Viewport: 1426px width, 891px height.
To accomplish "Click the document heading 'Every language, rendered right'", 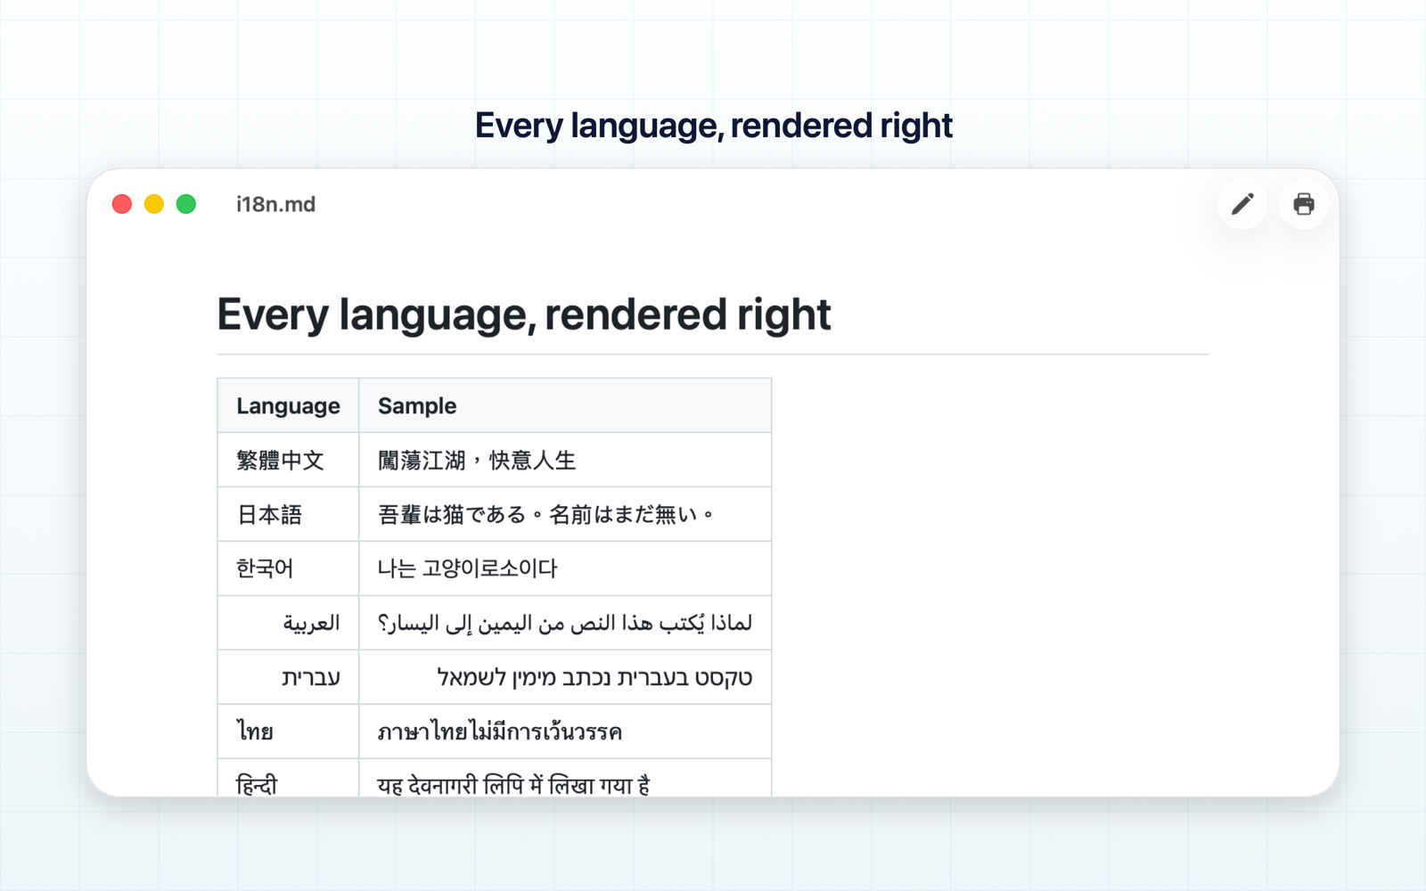I will [524, 315].
